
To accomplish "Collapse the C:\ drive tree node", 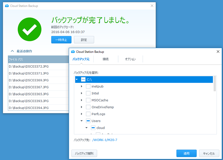I will click(x=77, y=79).
